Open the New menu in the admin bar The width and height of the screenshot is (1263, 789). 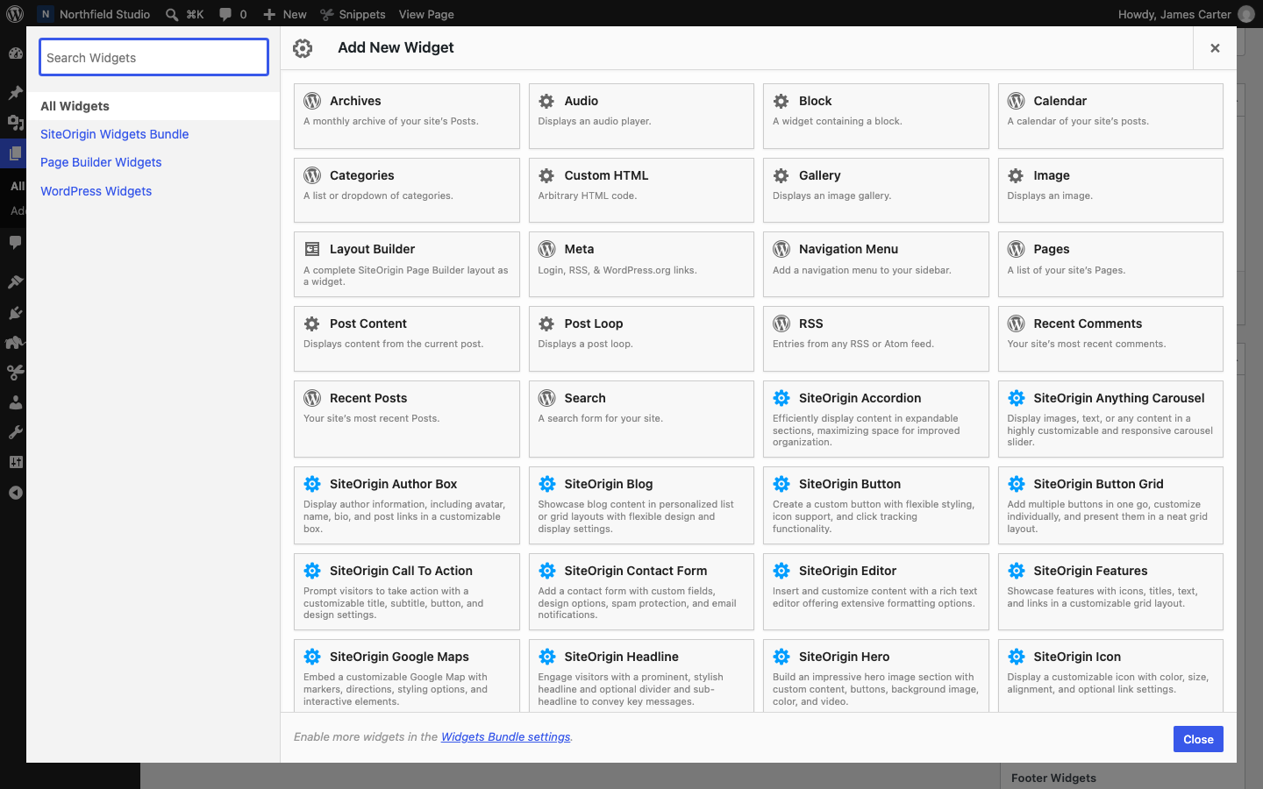[x=285, y=14]
